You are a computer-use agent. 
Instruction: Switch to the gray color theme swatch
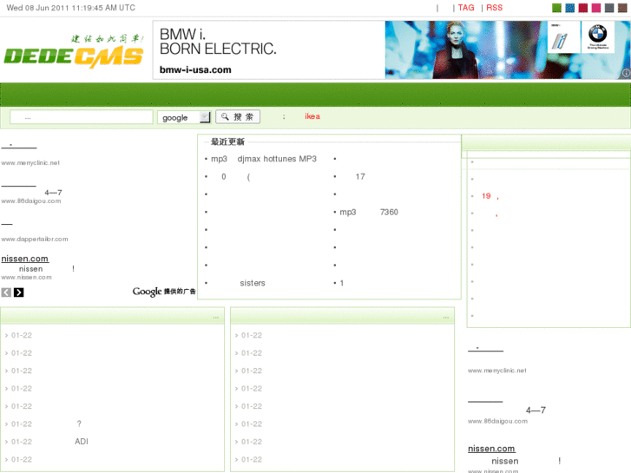(x=609, y=8)
